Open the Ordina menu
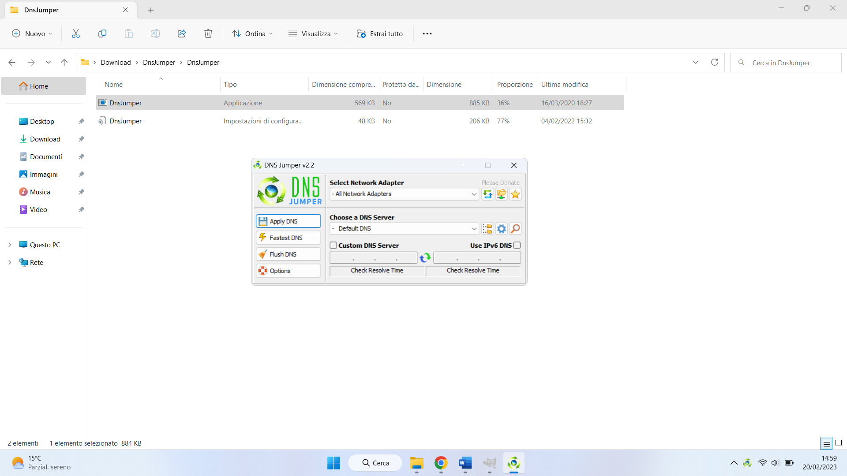The height and width of the screenshot is (476, 847). click(x=252, y=33)
